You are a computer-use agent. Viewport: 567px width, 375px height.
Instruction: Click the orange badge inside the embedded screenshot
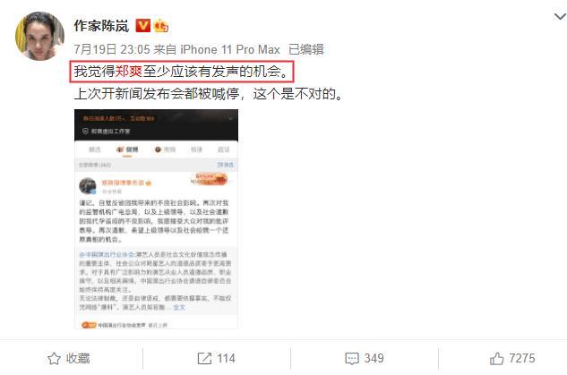[x=209, y=179]
